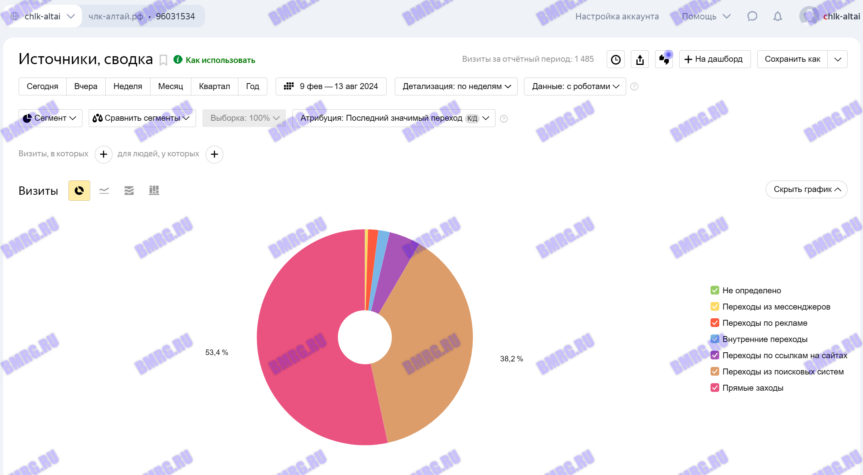Open the chat messages icon
The width and height of the screenshot is (863, 475).
click(x=752, y=16)
